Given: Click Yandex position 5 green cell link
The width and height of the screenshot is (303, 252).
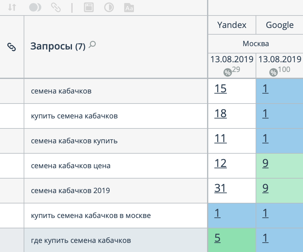Looking at the screenshot, I should click(x=217, y=238).
